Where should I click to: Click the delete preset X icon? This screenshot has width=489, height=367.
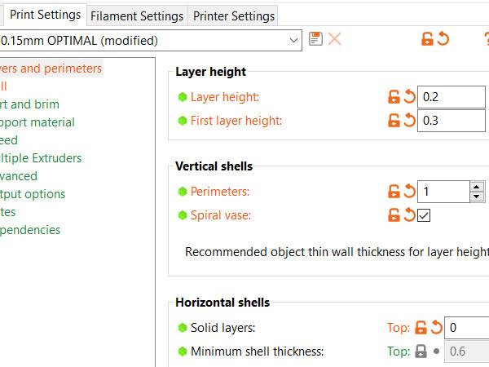coord(335,39)
